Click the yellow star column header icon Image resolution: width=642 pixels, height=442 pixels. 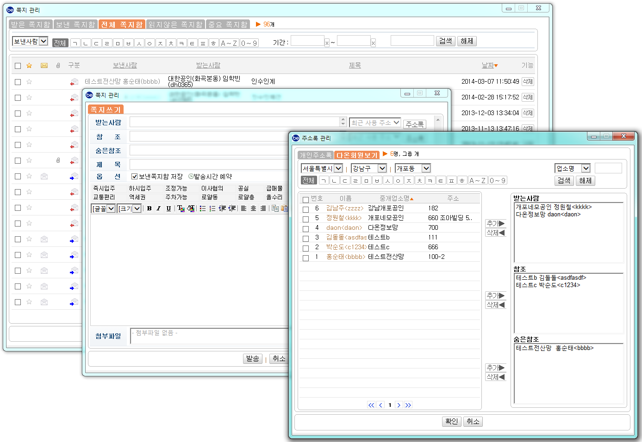point(29,66)
